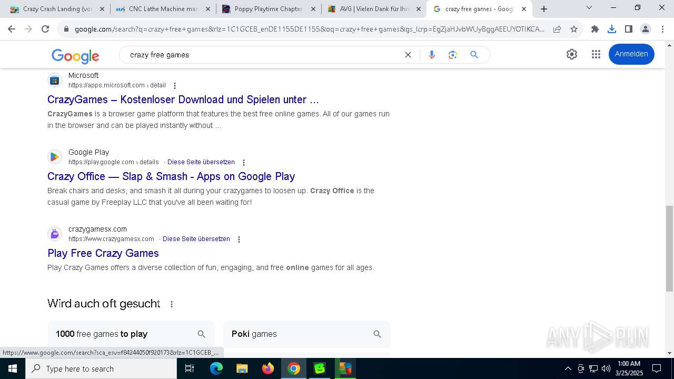Show hidden system tray icons chevron

568,368
